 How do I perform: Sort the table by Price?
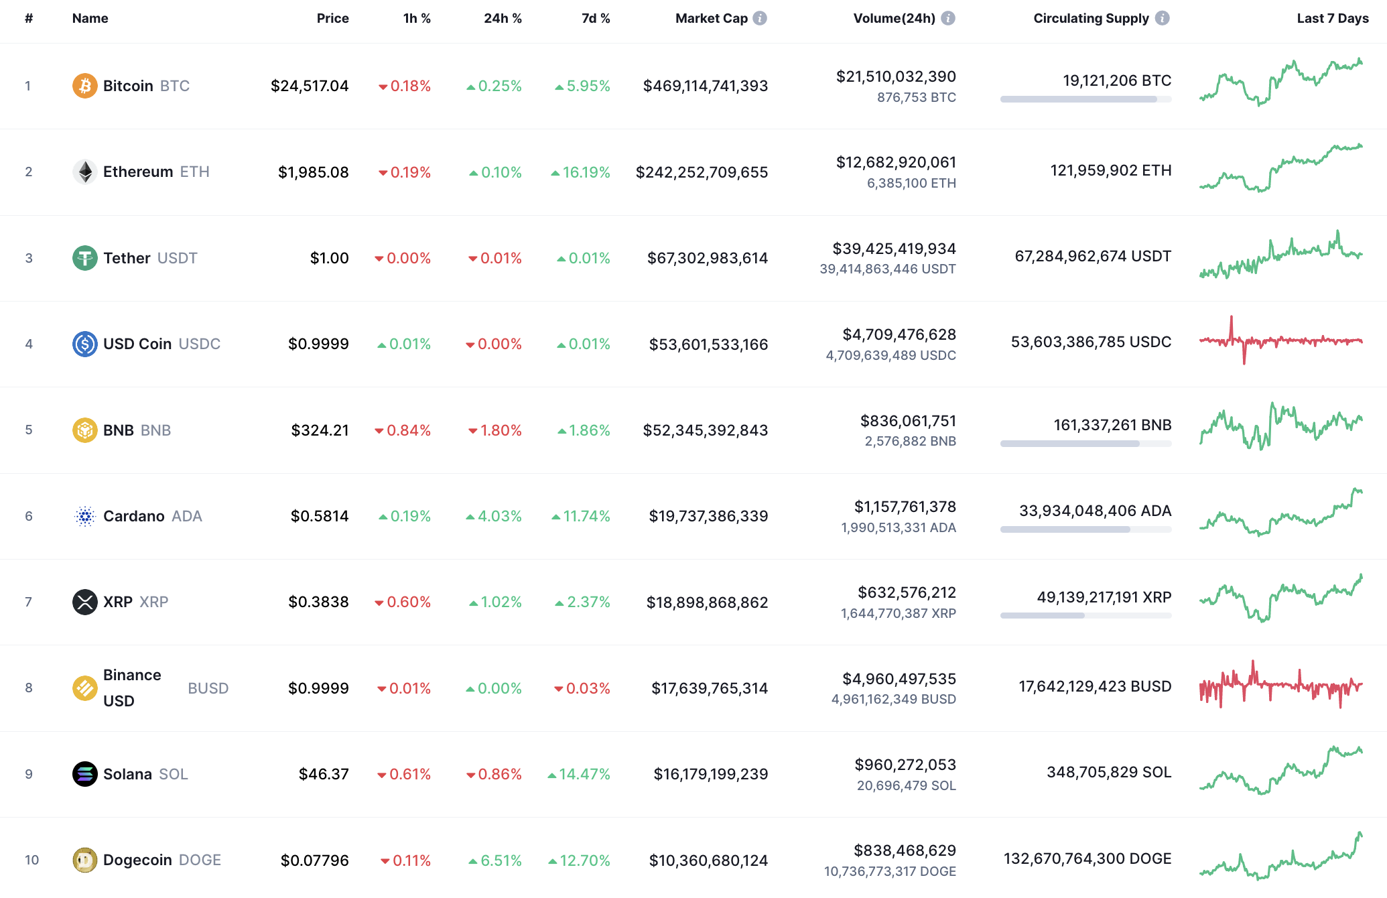333,18
